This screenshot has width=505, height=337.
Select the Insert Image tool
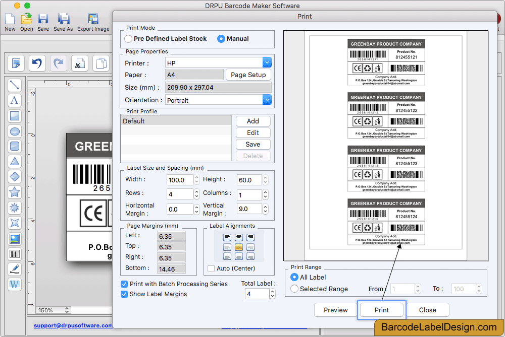pyautogui.click(x=15, y=239)
